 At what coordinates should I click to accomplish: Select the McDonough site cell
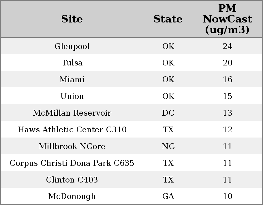(72, 196)
